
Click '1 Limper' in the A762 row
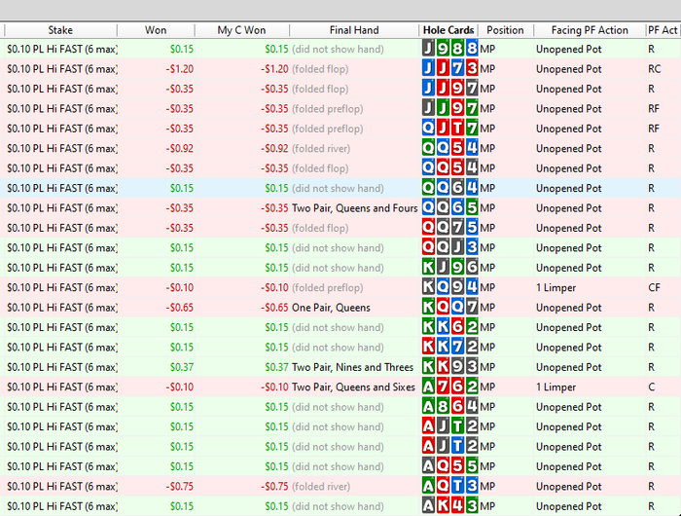pyautogui.click(x=556, y=387)
